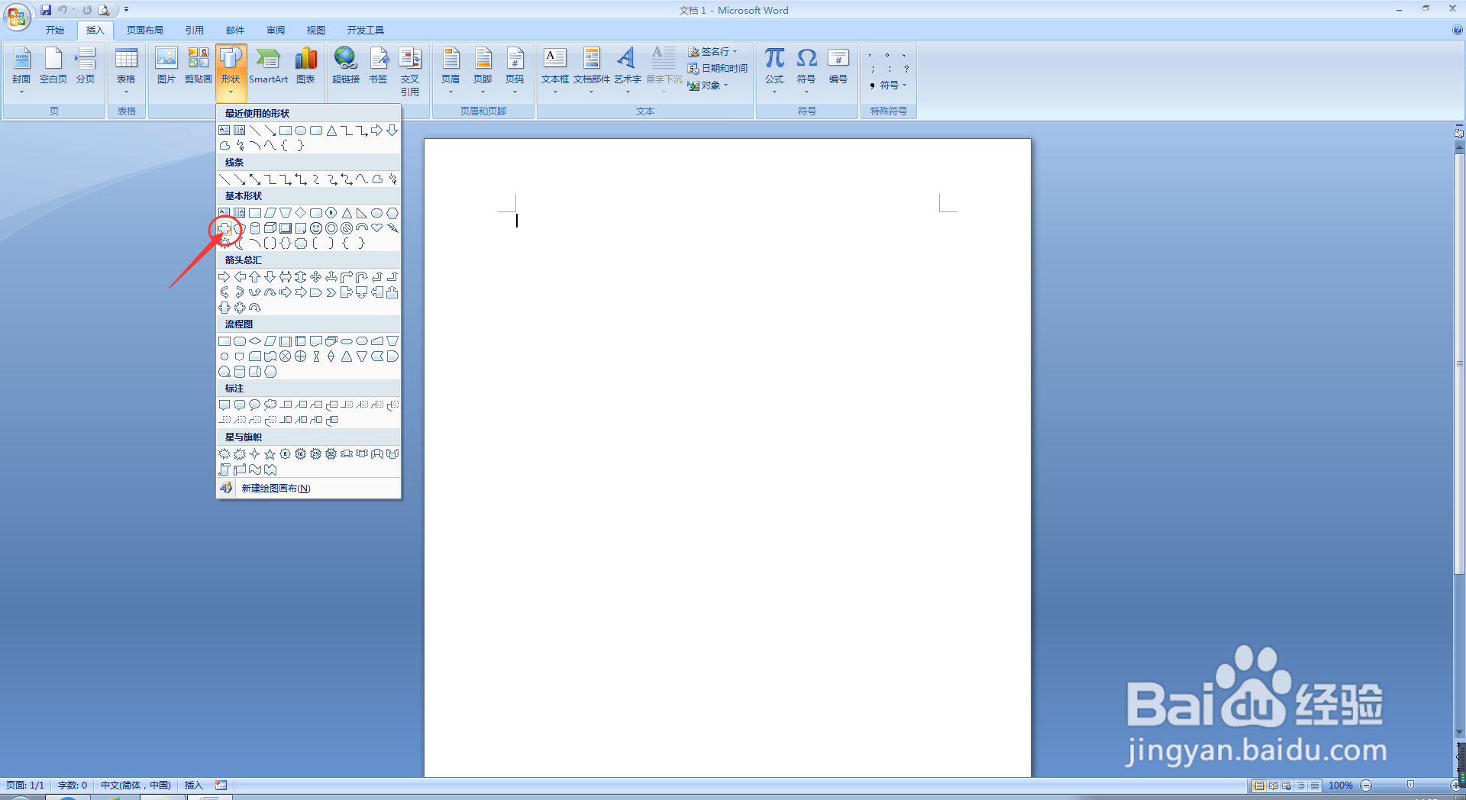Insert a hyperlink (超链接)
The width and height of the screenshot is (1466, 800).
346,66
